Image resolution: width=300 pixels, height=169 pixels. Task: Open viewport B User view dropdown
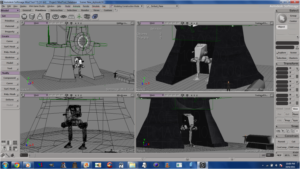click(152, 23)
